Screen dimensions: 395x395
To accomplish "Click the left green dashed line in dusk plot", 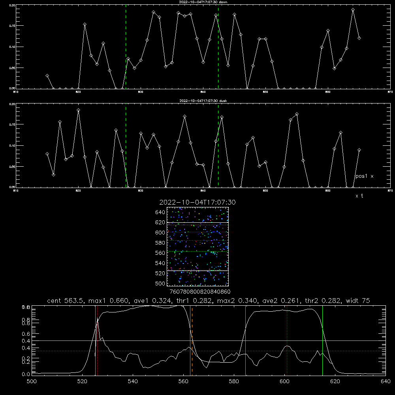I will 126,146.
